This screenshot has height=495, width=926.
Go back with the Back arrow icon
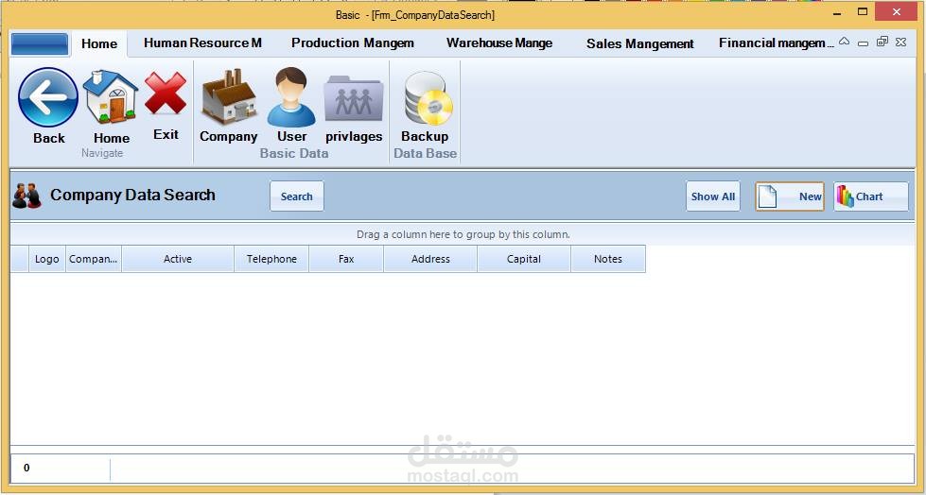[x=48, y=98]
